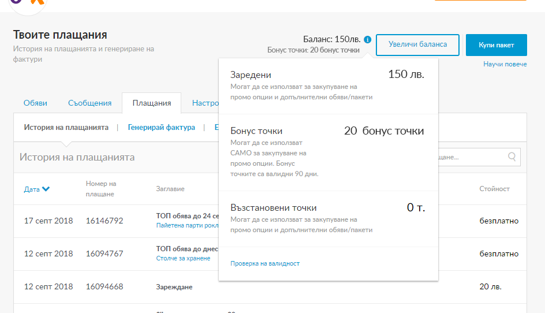Image resolution: width=545 pixels, height=313 pixels.
Task: Click the Баланс: 150лв. text
Action: [x=331, y=39]
